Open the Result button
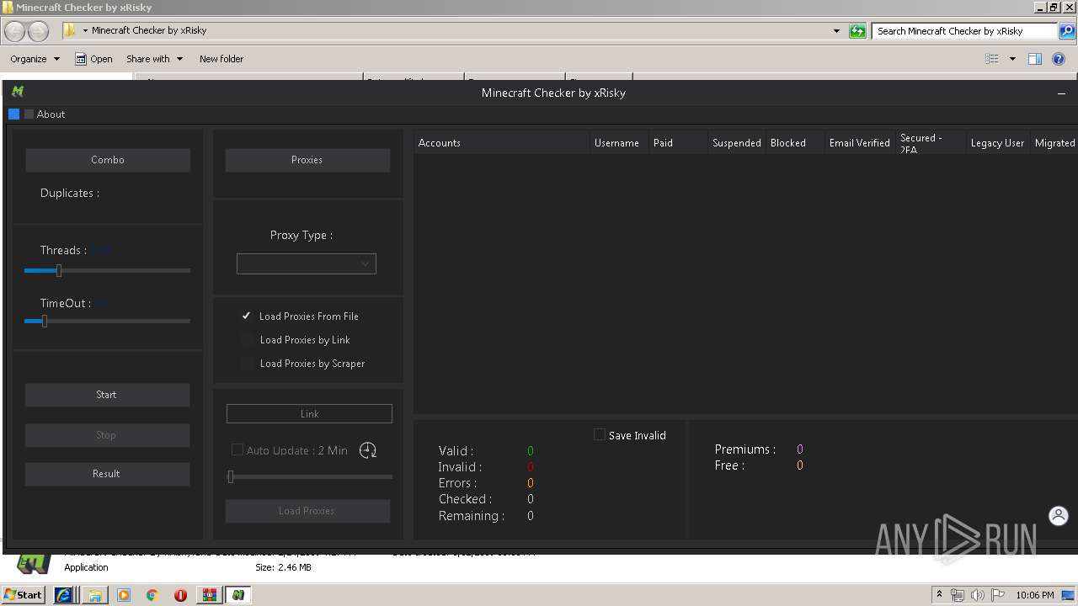 [106, 474]
